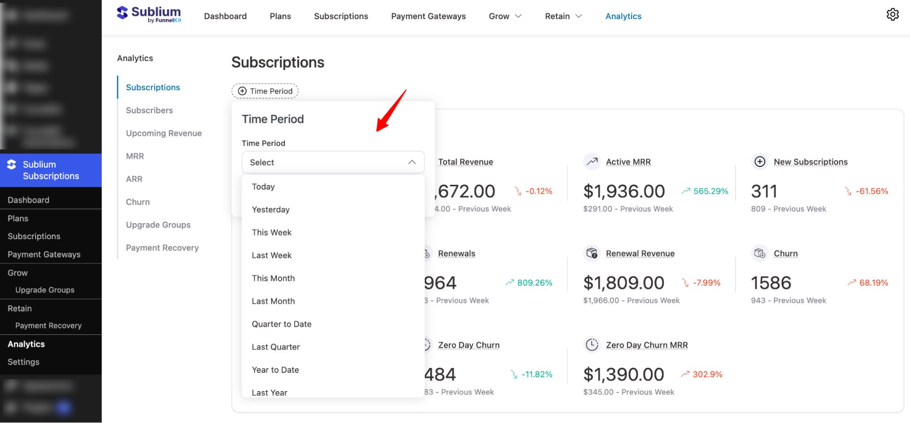
Task: Click the settings gear icon
Action: 893,15
